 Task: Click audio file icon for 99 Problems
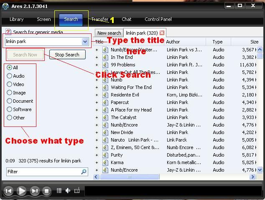click(x=105, y=65)
